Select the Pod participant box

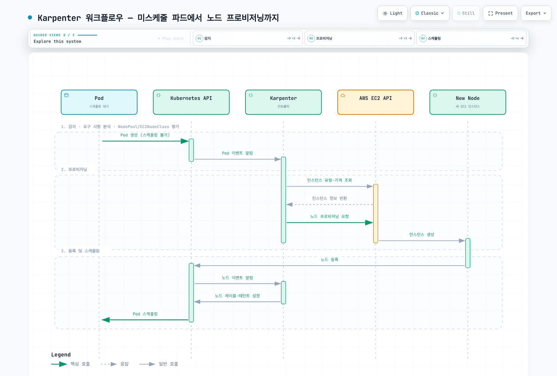coord(99,102)
